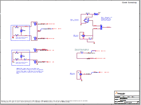Select the upper Loop Controlled Pierce Oscillator label
This screenshot has height=105, width=141.
(22, 38)
